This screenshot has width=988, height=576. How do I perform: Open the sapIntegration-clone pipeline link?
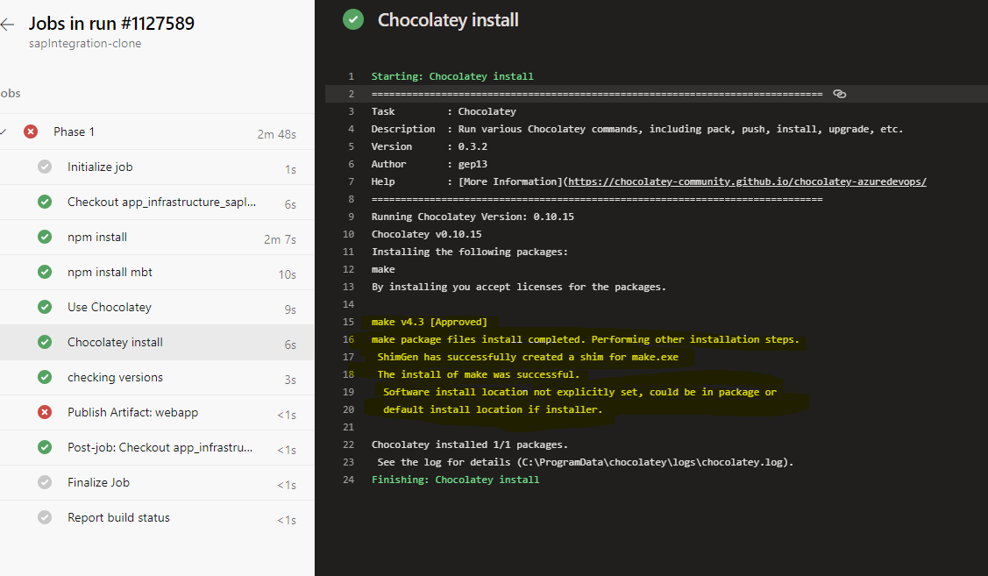click(x=85, y=43)
